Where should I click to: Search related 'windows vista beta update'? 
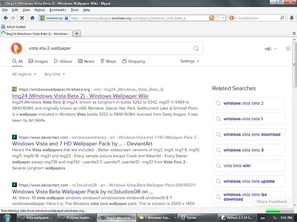pos(249,181)
